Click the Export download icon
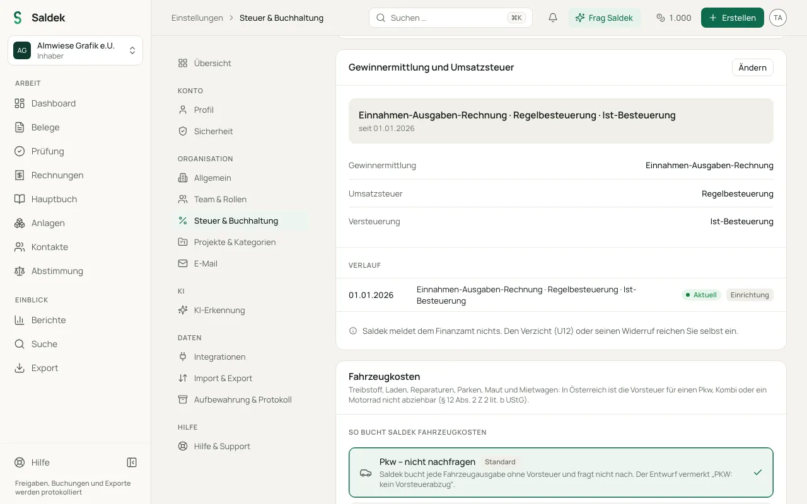The width and height of the screenshot is (807, 504). pyautogui.click(x=20, y=368)
